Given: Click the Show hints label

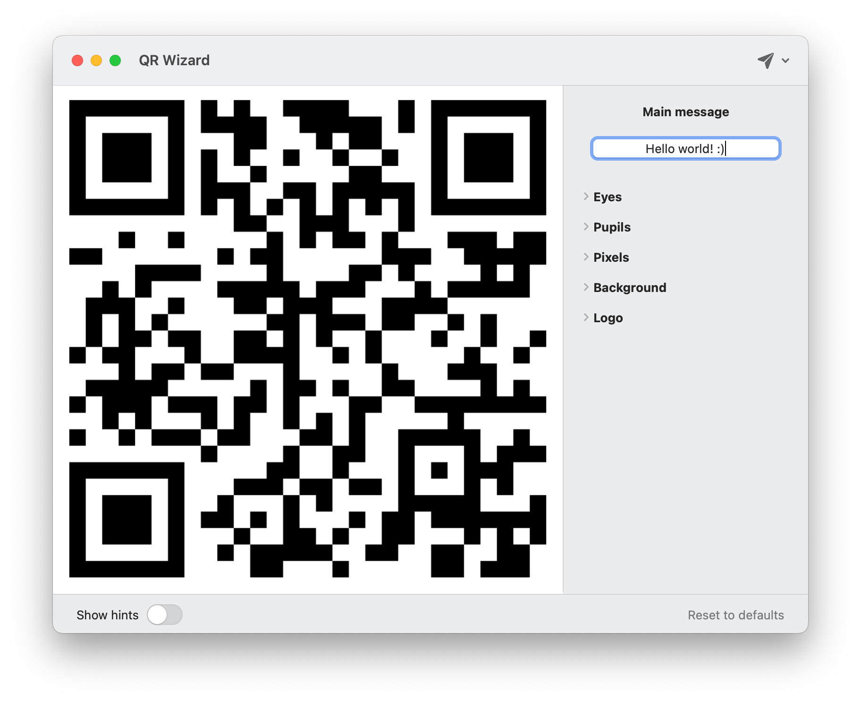Looking at the screenshot, I should point(108,615).
